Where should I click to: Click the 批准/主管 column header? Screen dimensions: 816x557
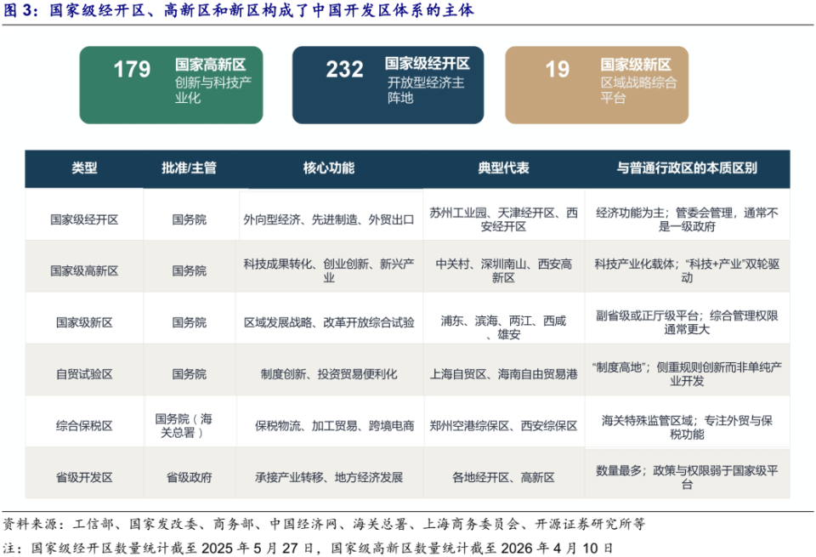click(189, 168)
